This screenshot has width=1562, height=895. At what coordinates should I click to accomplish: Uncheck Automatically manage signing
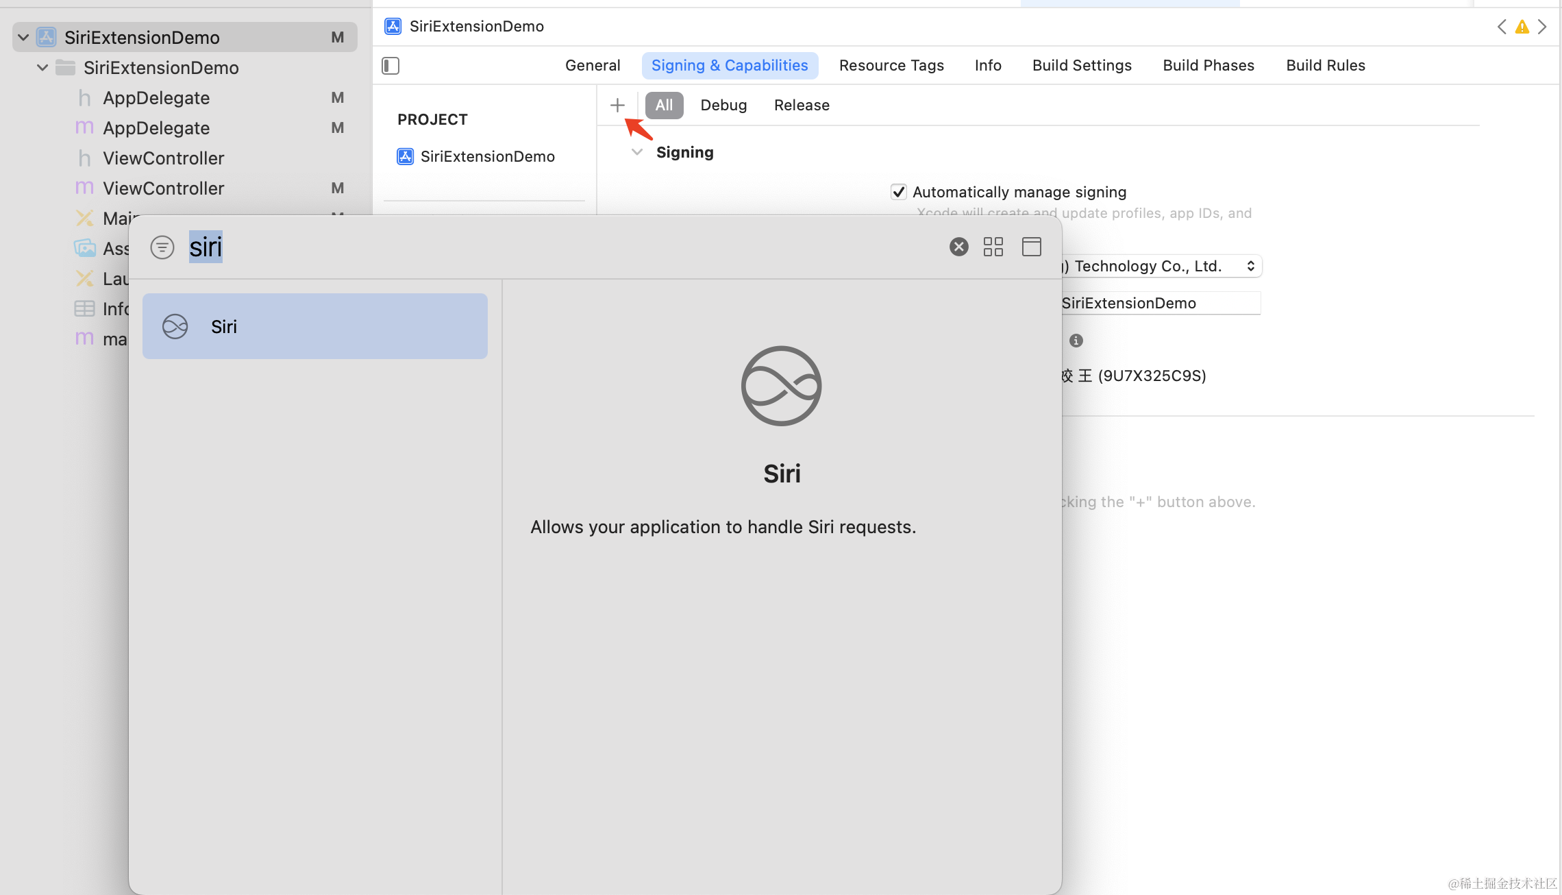[898, 192]
